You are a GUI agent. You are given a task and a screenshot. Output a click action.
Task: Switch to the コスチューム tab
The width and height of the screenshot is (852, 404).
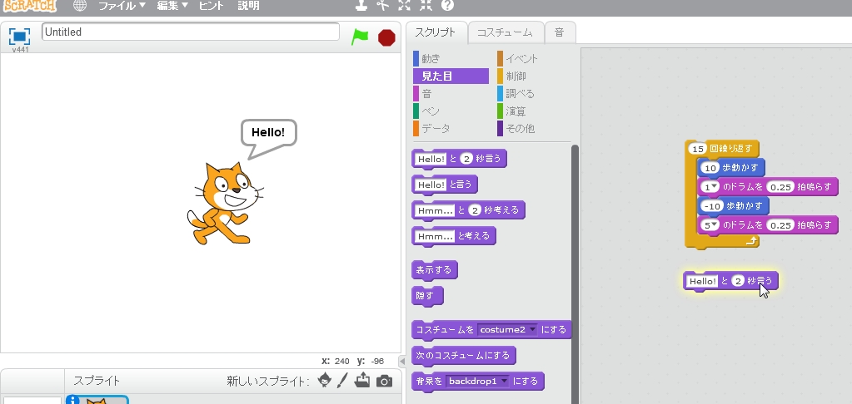[506, 32]
